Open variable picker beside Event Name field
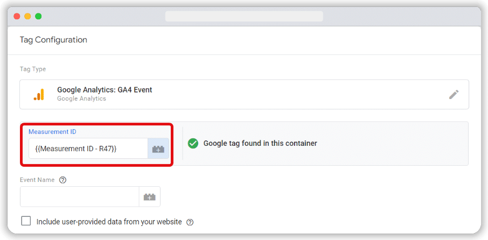The width and height of the screenshot is (488, 240). coord(150,197)
